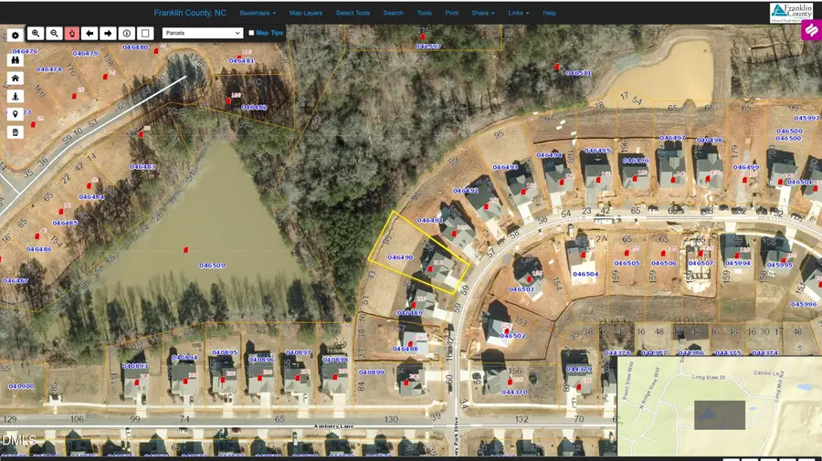Click the Print menu item
822x461 pixels.
click(x=451, y=13)
